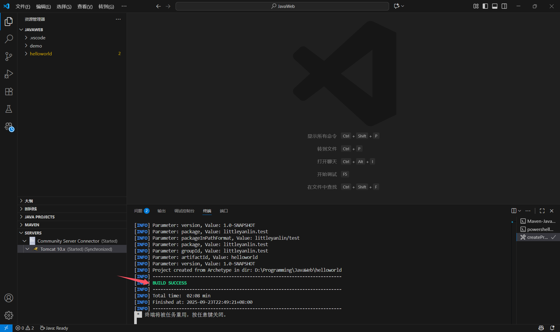Open the Manage gear menu
The image size is (560, 332).
point(9,315)
